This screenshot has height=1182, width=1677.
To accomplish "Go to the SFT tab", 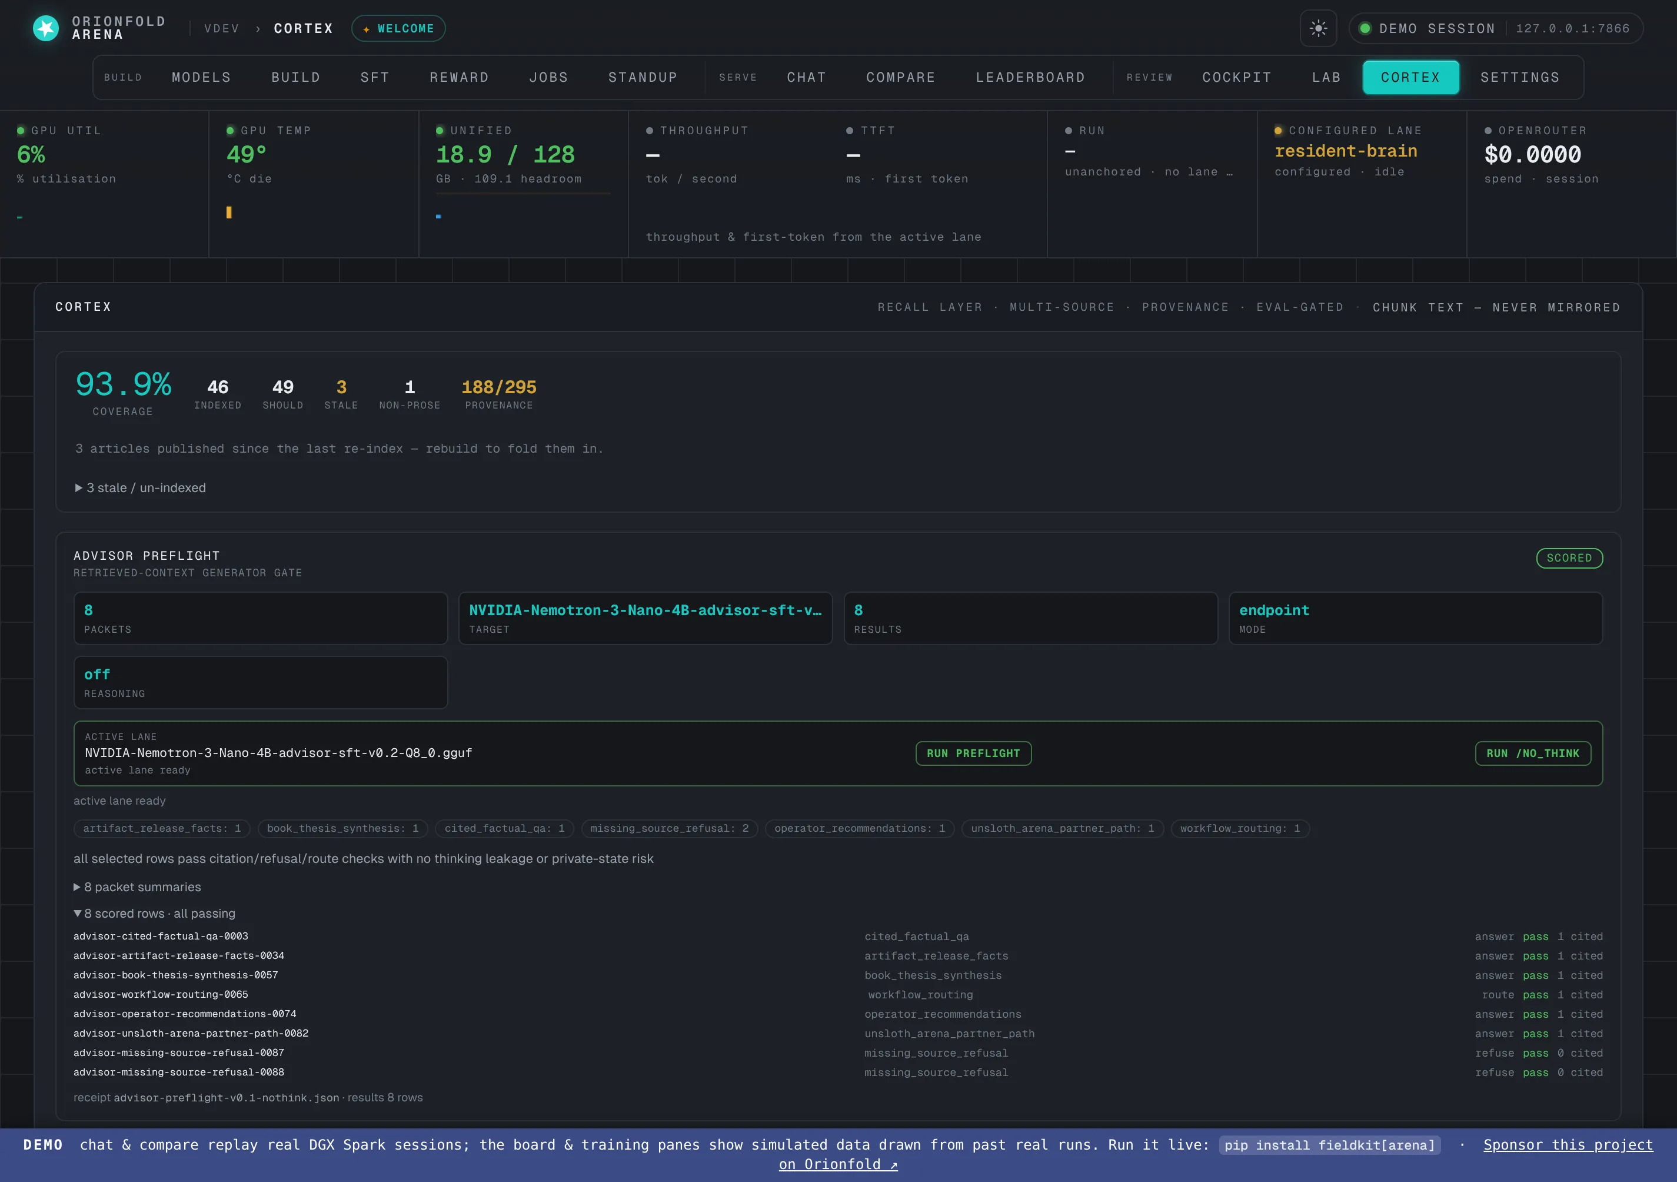I will coord(375,78).
